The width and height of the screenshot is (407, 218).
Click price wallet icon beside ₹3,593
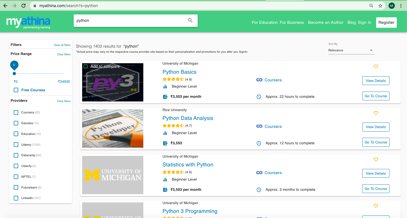[165, 143]
